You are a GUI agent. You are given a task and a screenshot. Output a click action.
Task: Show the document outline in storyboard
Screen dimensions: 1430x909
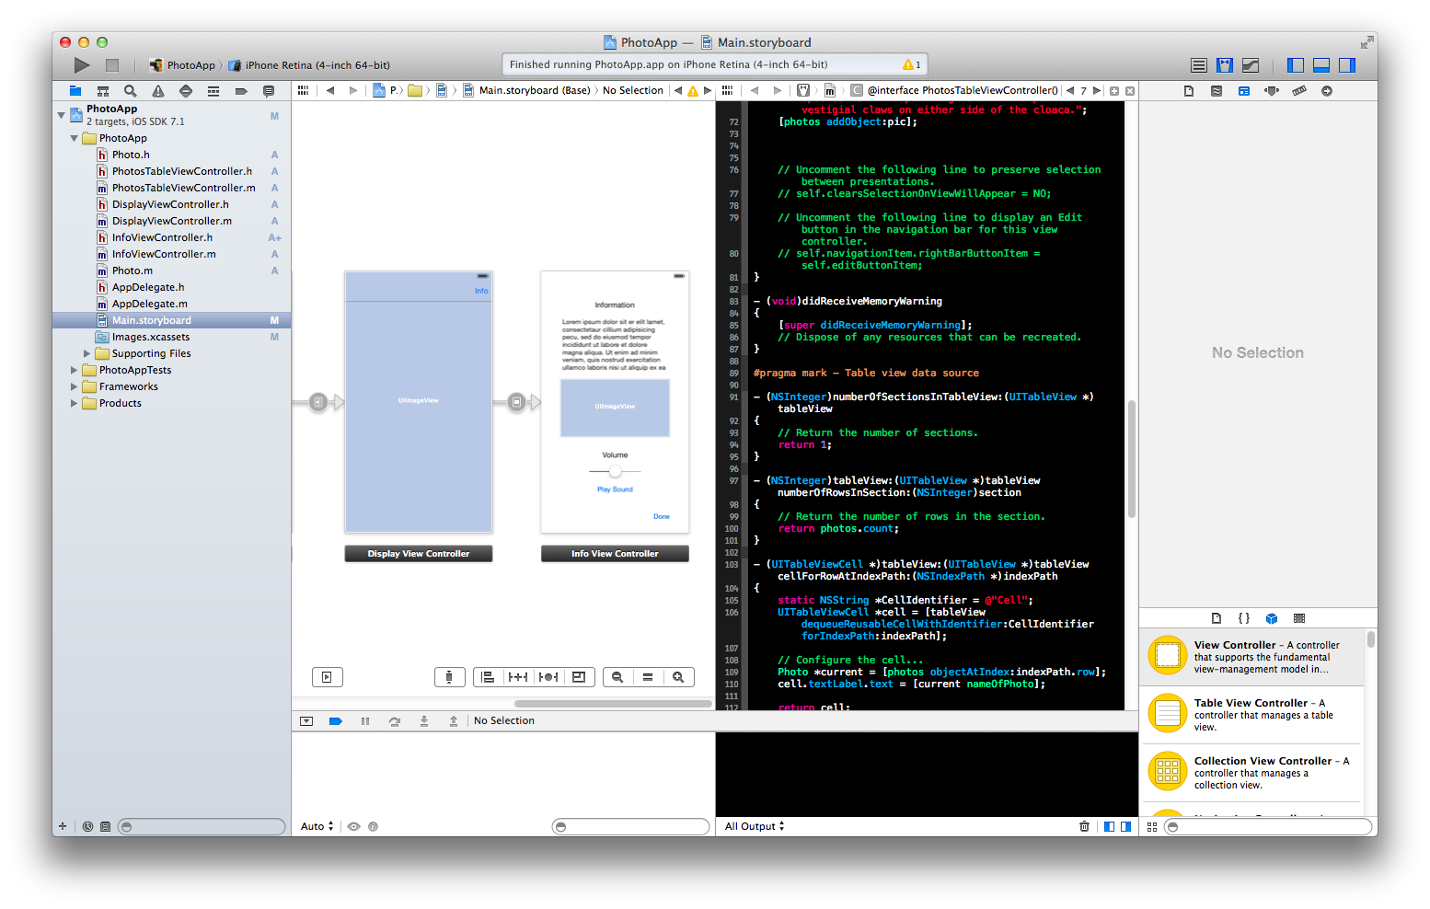[327, 677]
